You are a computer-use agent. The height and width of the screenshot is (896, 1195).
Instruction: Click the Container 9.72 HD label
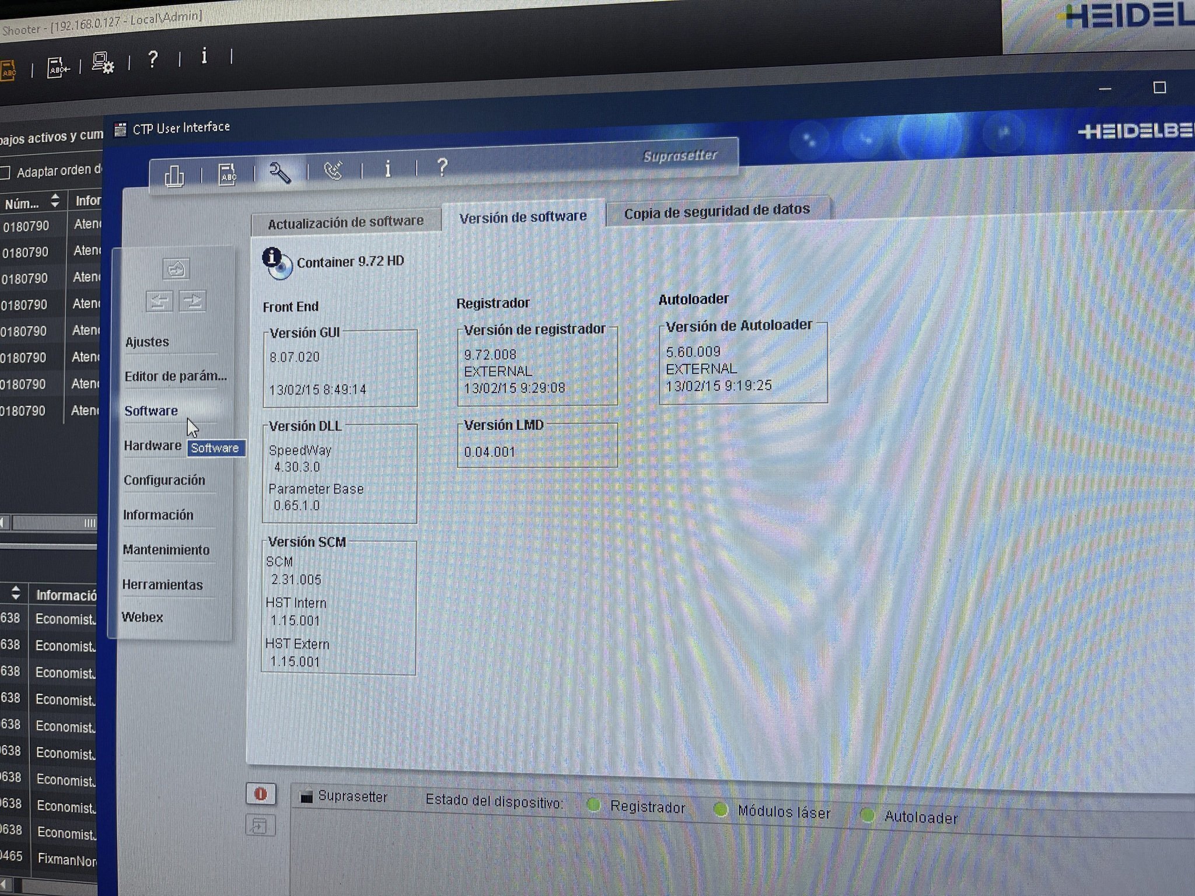(x=350, y=261)
